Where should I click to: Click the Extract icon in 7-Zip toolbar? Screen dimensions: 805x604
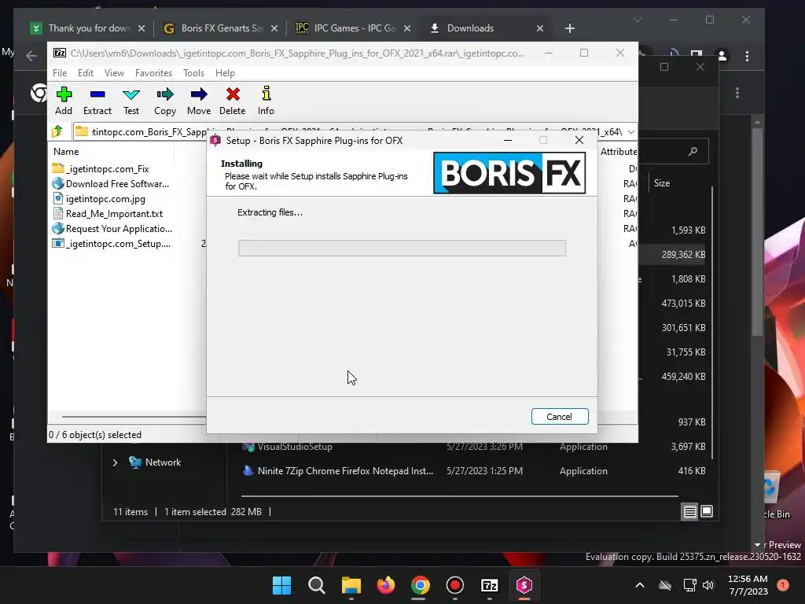[x=97, y=101]
